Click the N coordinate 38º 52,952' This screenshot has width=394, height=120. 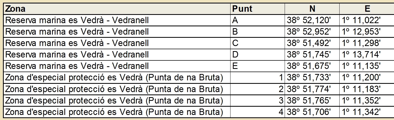[x=309, y=32]
